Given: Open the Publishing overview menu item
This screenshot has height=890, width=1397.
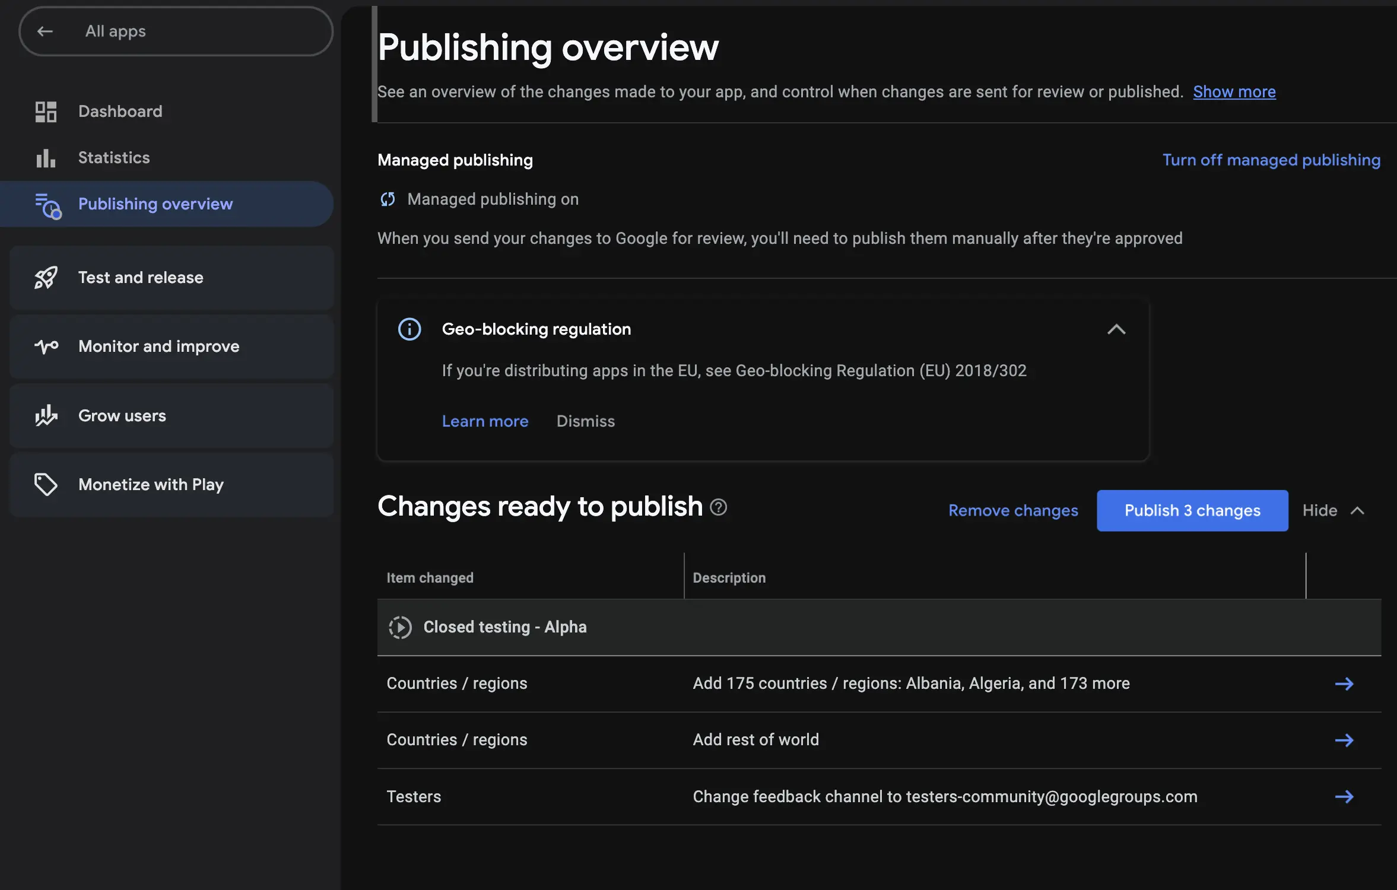Looking at the screenshot, I should click(155, 204).
